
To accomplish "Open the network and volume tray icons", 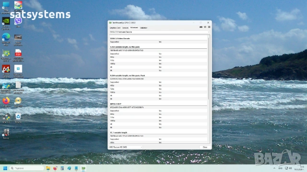I will click(x=288, y=168).
